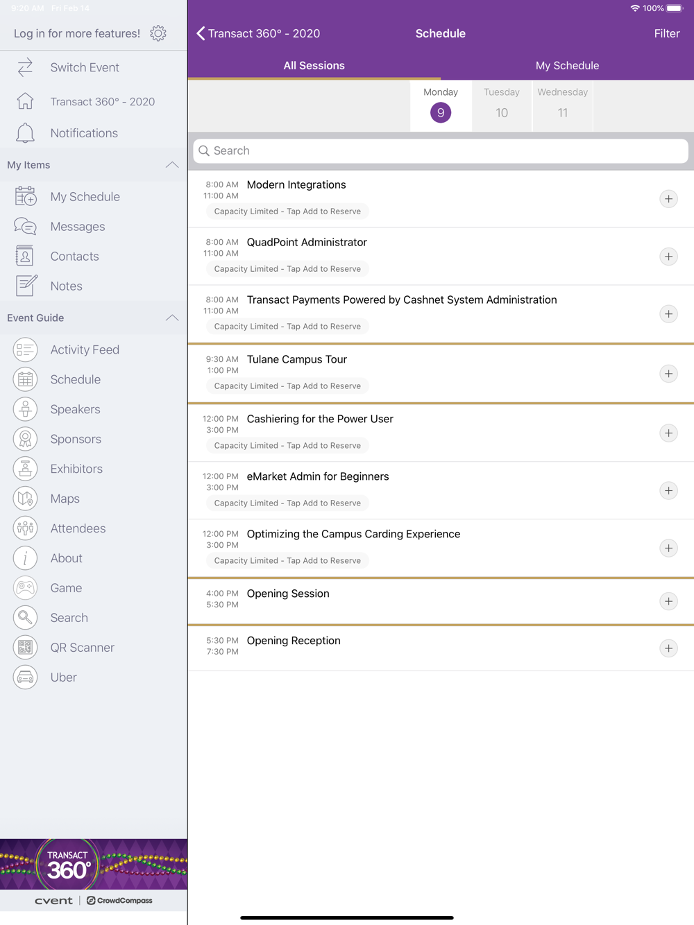Click the schedule Search input field
Screen dimensions: 694x925
pyautogui.click(x=441, y=151)
